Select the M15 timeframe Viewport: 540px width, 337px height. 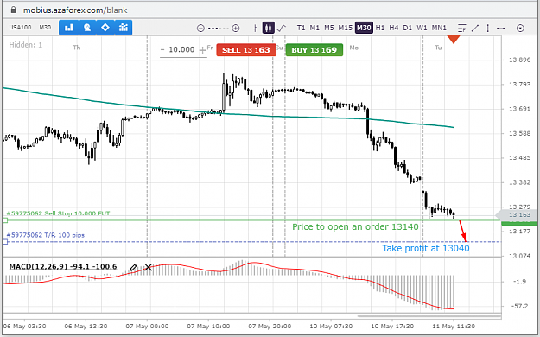coord(345,28)
